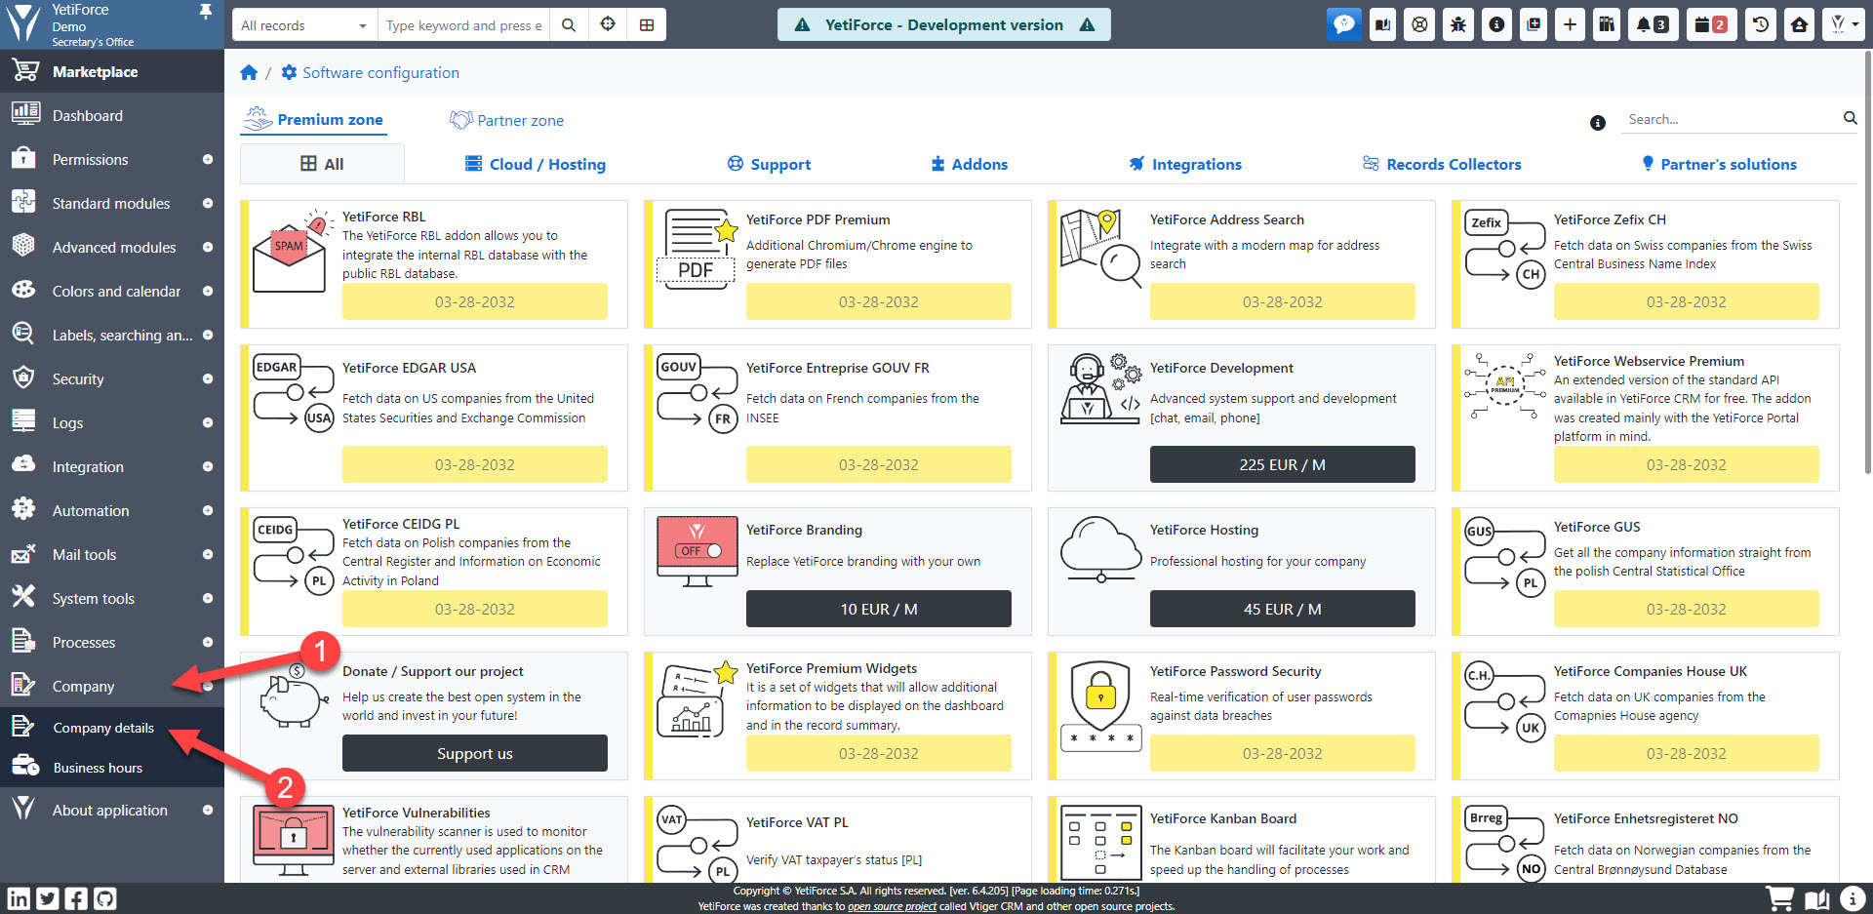Image resolution: width=1873 pixels, height=914 pixels.
Task: Select Records Collectors category tab
Action: point(1442,164)
